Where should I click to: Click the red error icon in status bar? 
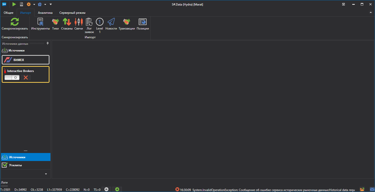(x=177, y=189)
